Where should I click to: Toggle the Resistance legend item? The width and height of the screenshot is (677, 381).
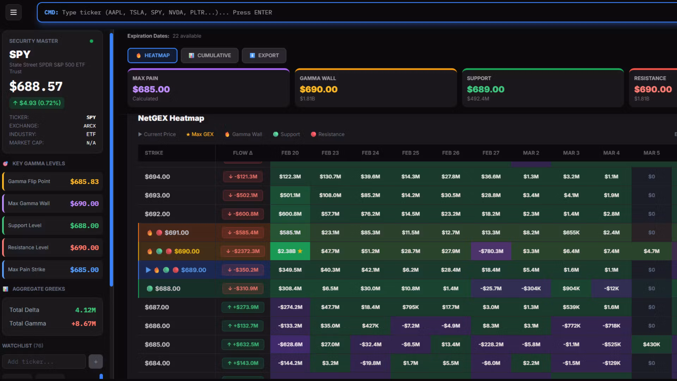(x=328, y=134)
